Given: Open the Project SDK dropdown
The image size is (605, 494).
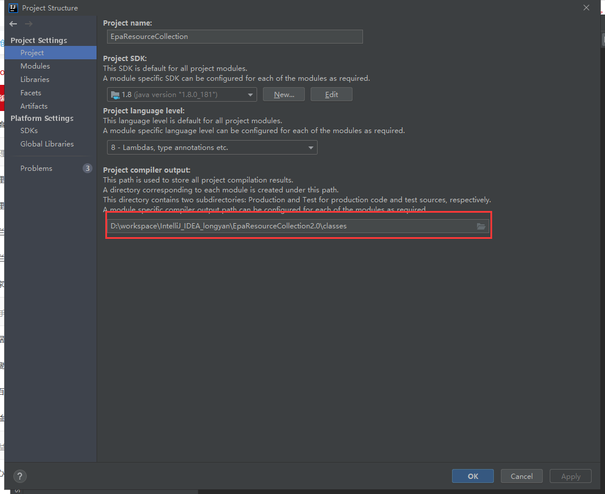Looking at the screenshot, I should [181, 94].
